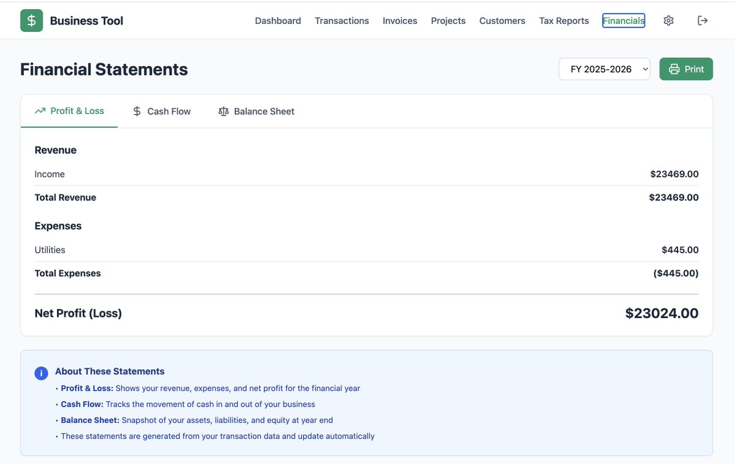Viewport: 735px width, 464px height.
Task: Click the Business Tool brand name
Action: click(86, 21)
